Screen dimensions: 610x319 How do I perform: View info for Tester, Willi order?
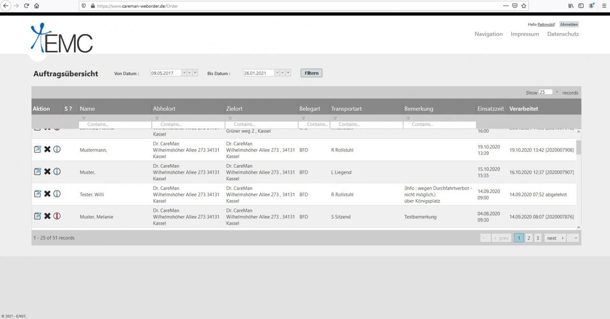point(57,194)
